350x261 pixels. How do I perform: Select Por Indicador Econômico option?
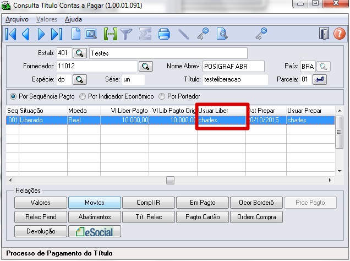click(x=117, y=96)
